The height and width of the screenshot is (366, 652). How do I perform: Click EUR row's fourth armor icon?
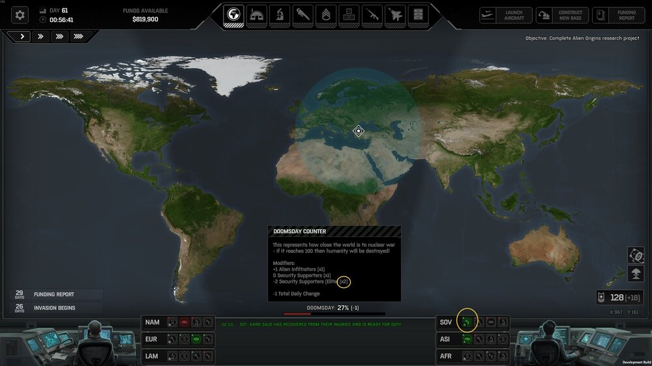tap(208, 339)
